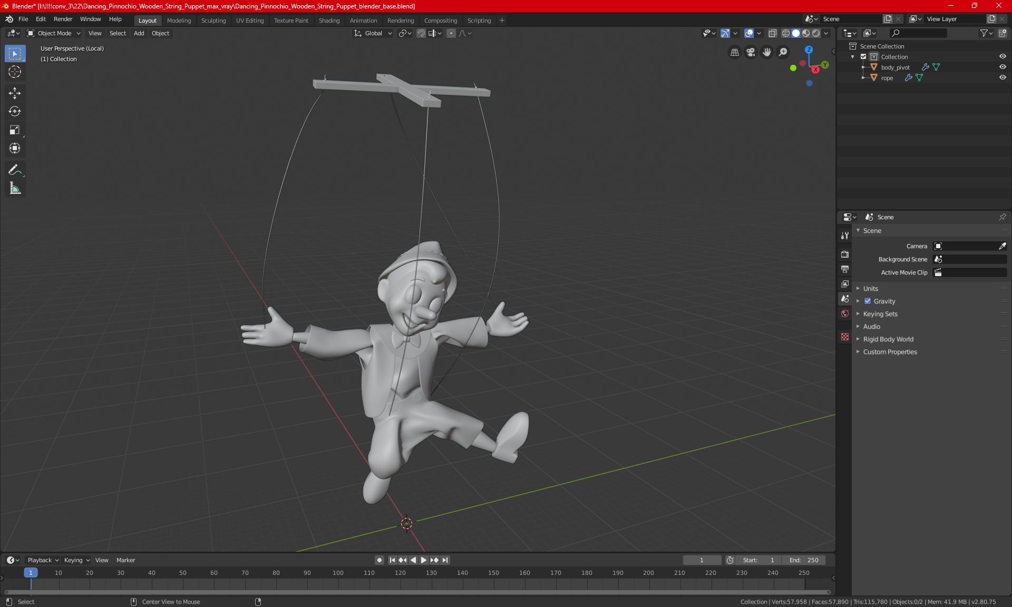Click the End frame field
The height and width of the screenshot is (607, 1012).
click(x=804, y=560)
